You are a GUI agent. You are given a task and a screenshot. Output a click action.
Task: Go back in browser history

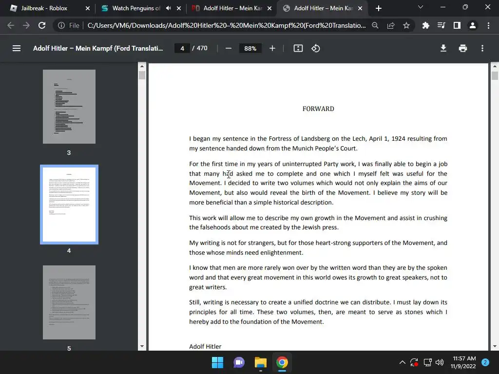pos(11,25)
